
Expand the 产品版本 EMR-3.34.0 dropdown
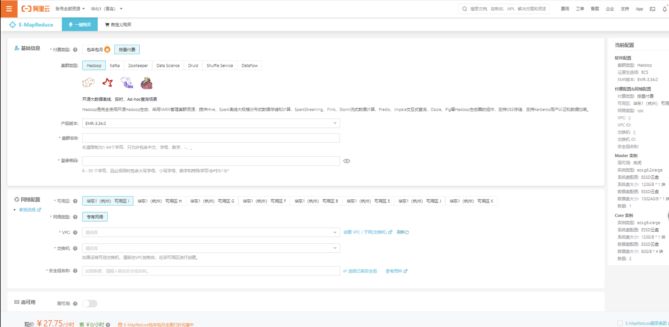pyautogui.click(x=211, y=123)
